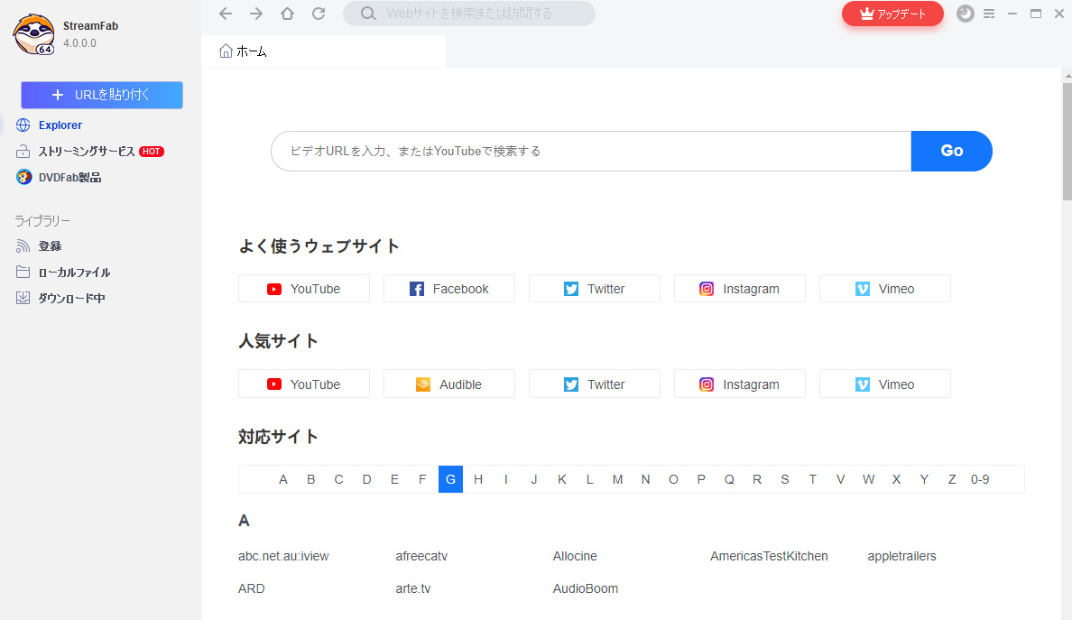This screenshot has width=1072, height=620.
Task: Toggle the dark mode moon icon
Action: click(x=965, y=14)
